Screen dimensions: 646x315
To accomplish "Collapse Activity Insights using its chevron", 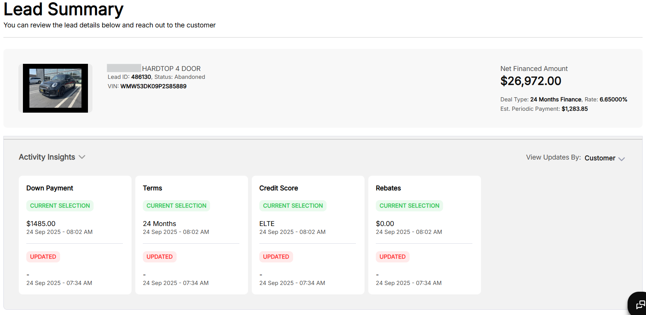I will (82, 157).
